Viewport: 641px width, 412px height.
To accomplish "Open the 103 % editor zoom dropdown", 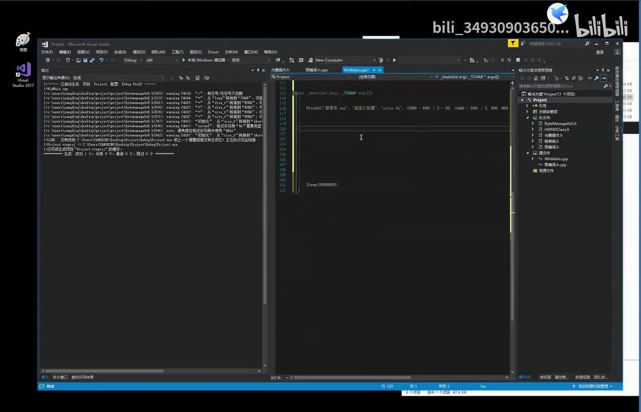I will [279, 378].
